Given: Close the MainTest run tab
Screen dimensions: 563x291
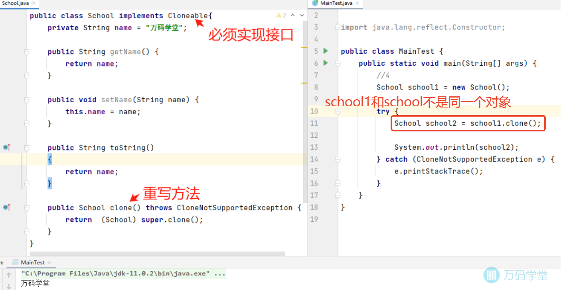Looking at the screenshot, I should tap(49, 263).
